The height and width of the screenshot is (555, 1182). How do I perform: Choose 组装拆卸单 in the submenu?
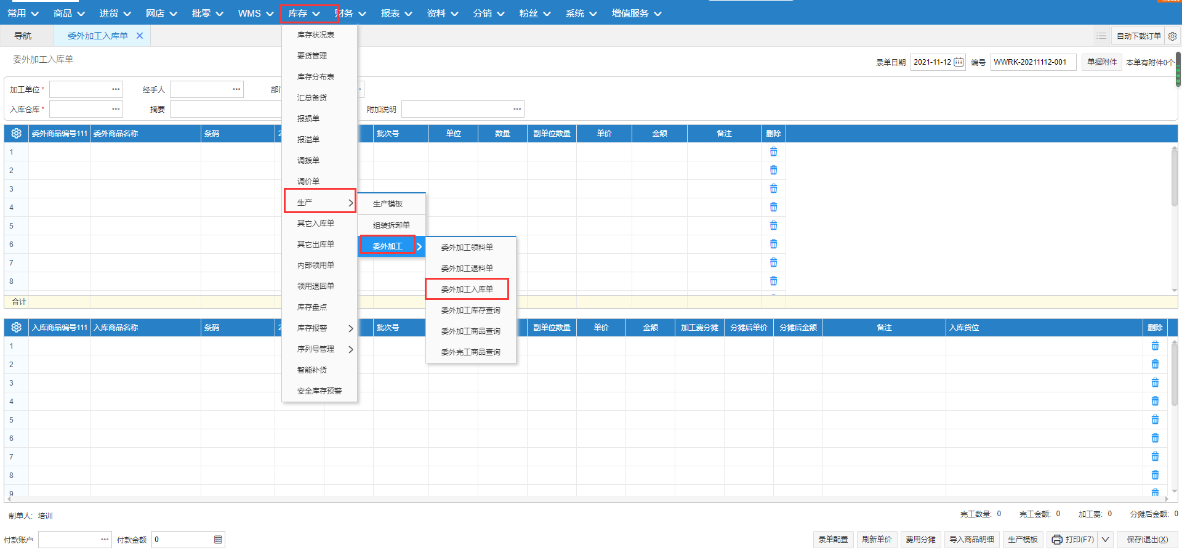(392, 225)
